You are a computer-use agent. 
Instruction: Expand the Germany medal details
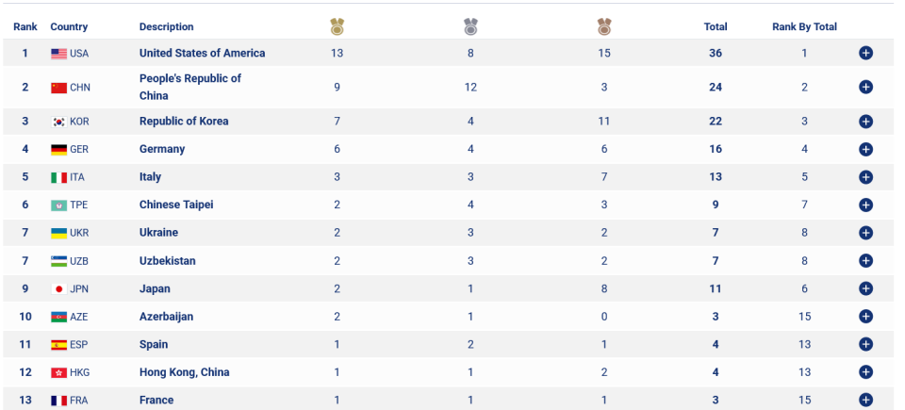pyautogui.click(x=865, y=149)
